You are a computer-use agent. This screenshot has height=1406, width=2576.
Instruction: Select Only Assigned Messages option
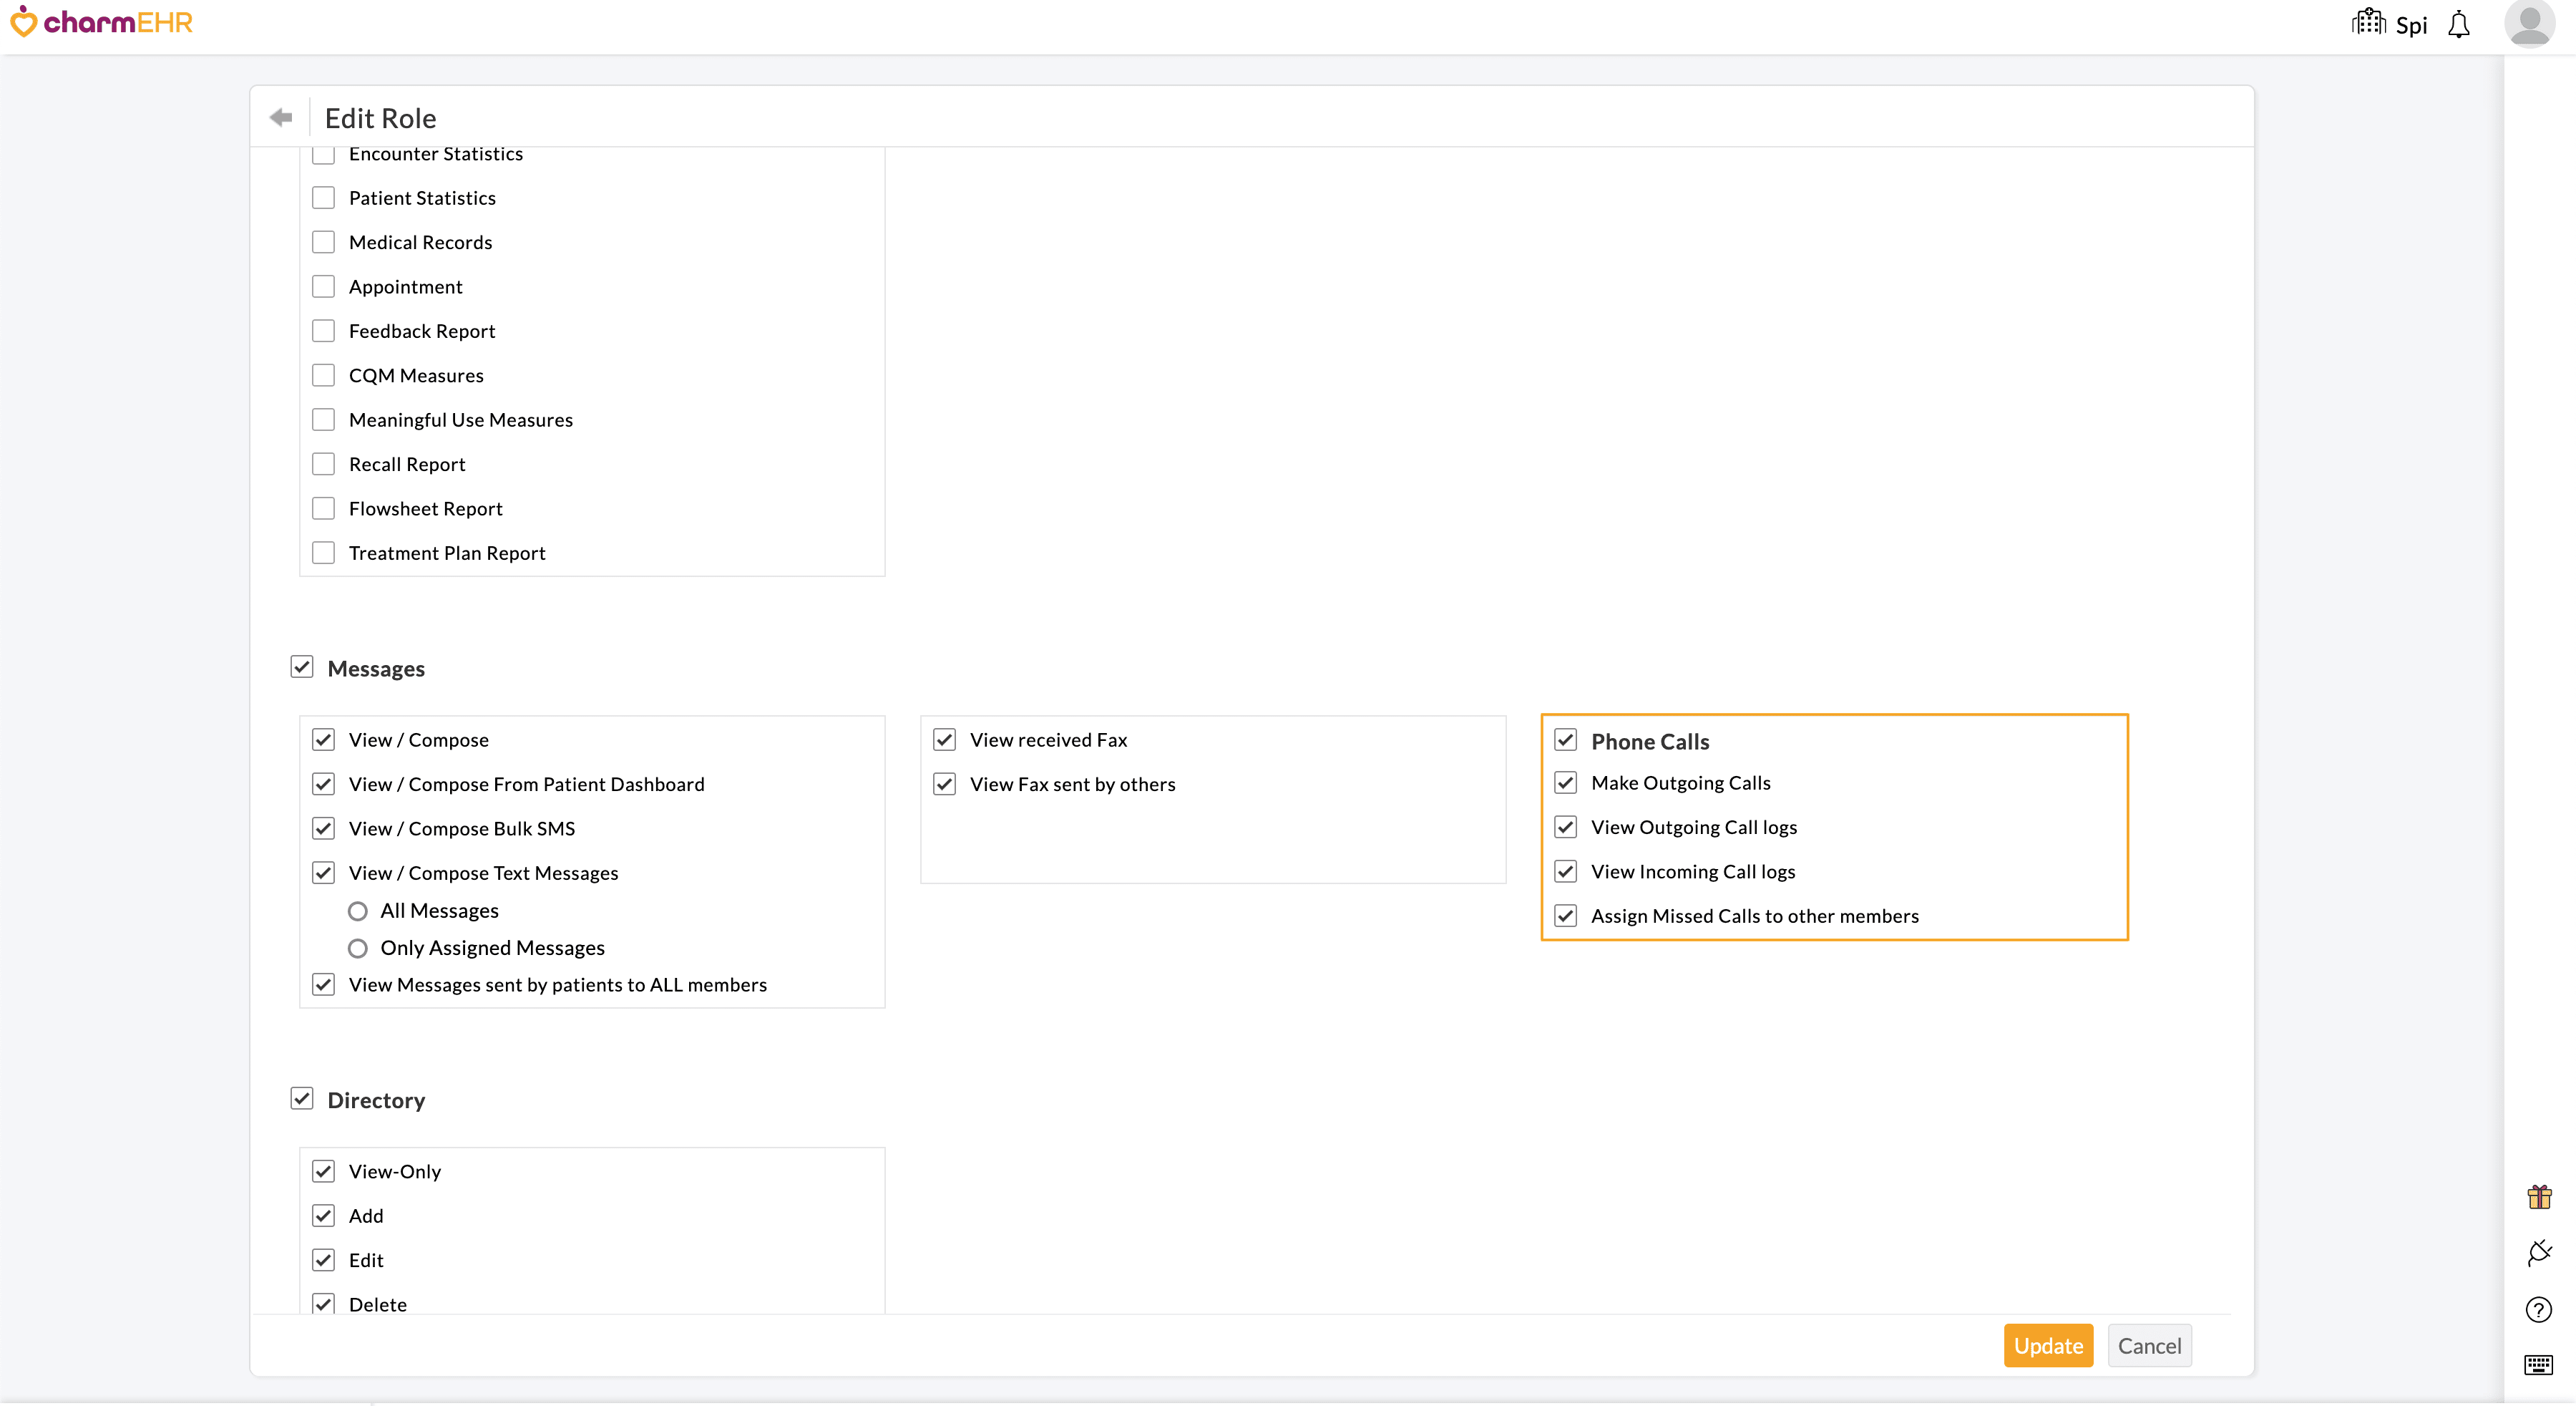(x=358, y=949)
